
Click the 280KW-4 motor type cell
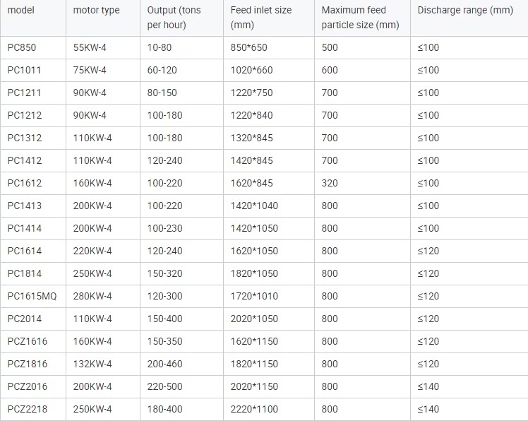pyautogui.click(x=92, y=296)
